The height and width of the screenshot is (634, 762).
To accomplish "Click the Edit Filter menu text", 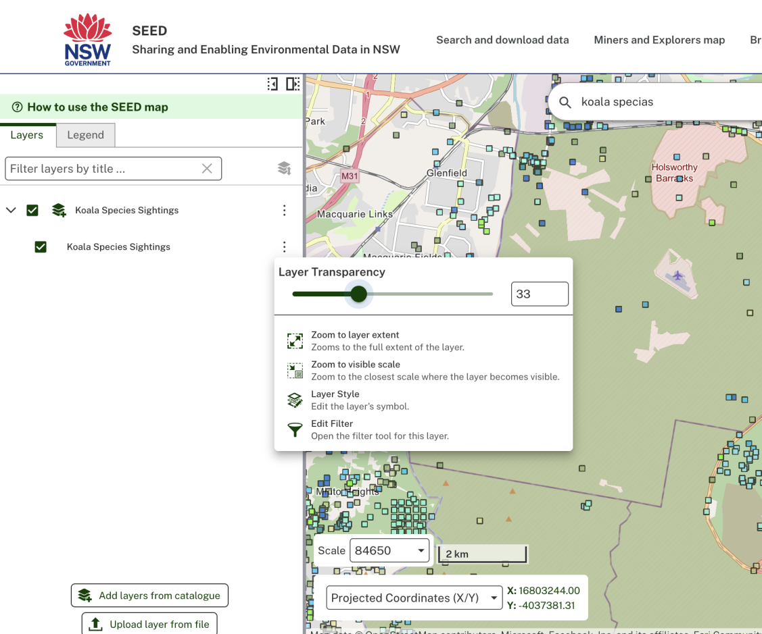I will point(332,424).
